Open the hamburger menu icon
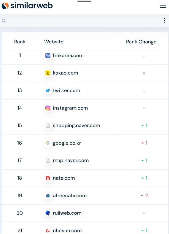169x234 pixels. click(163, 5)
